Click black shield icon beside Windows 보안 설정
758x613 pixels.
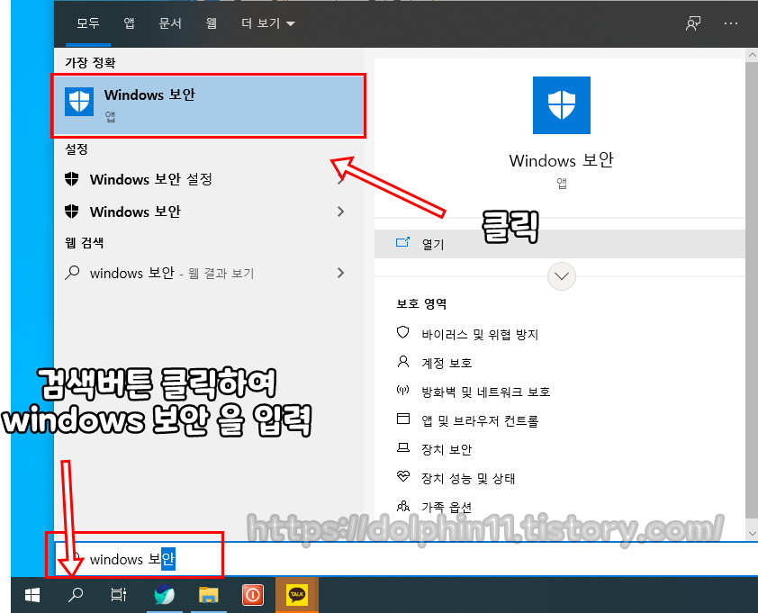pyautogui.click(x=71, y=179)
